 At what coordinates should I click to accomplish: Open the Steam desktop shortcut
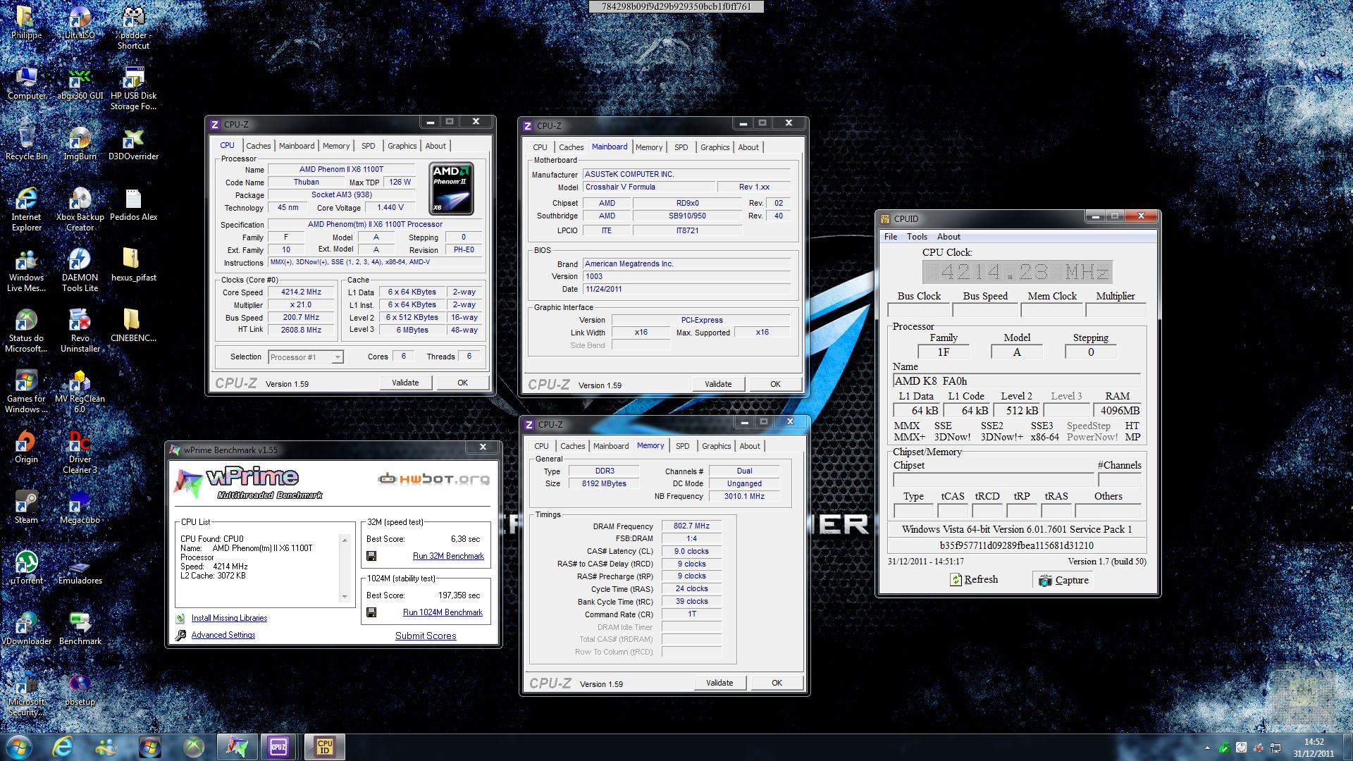(x=26, y=508)
